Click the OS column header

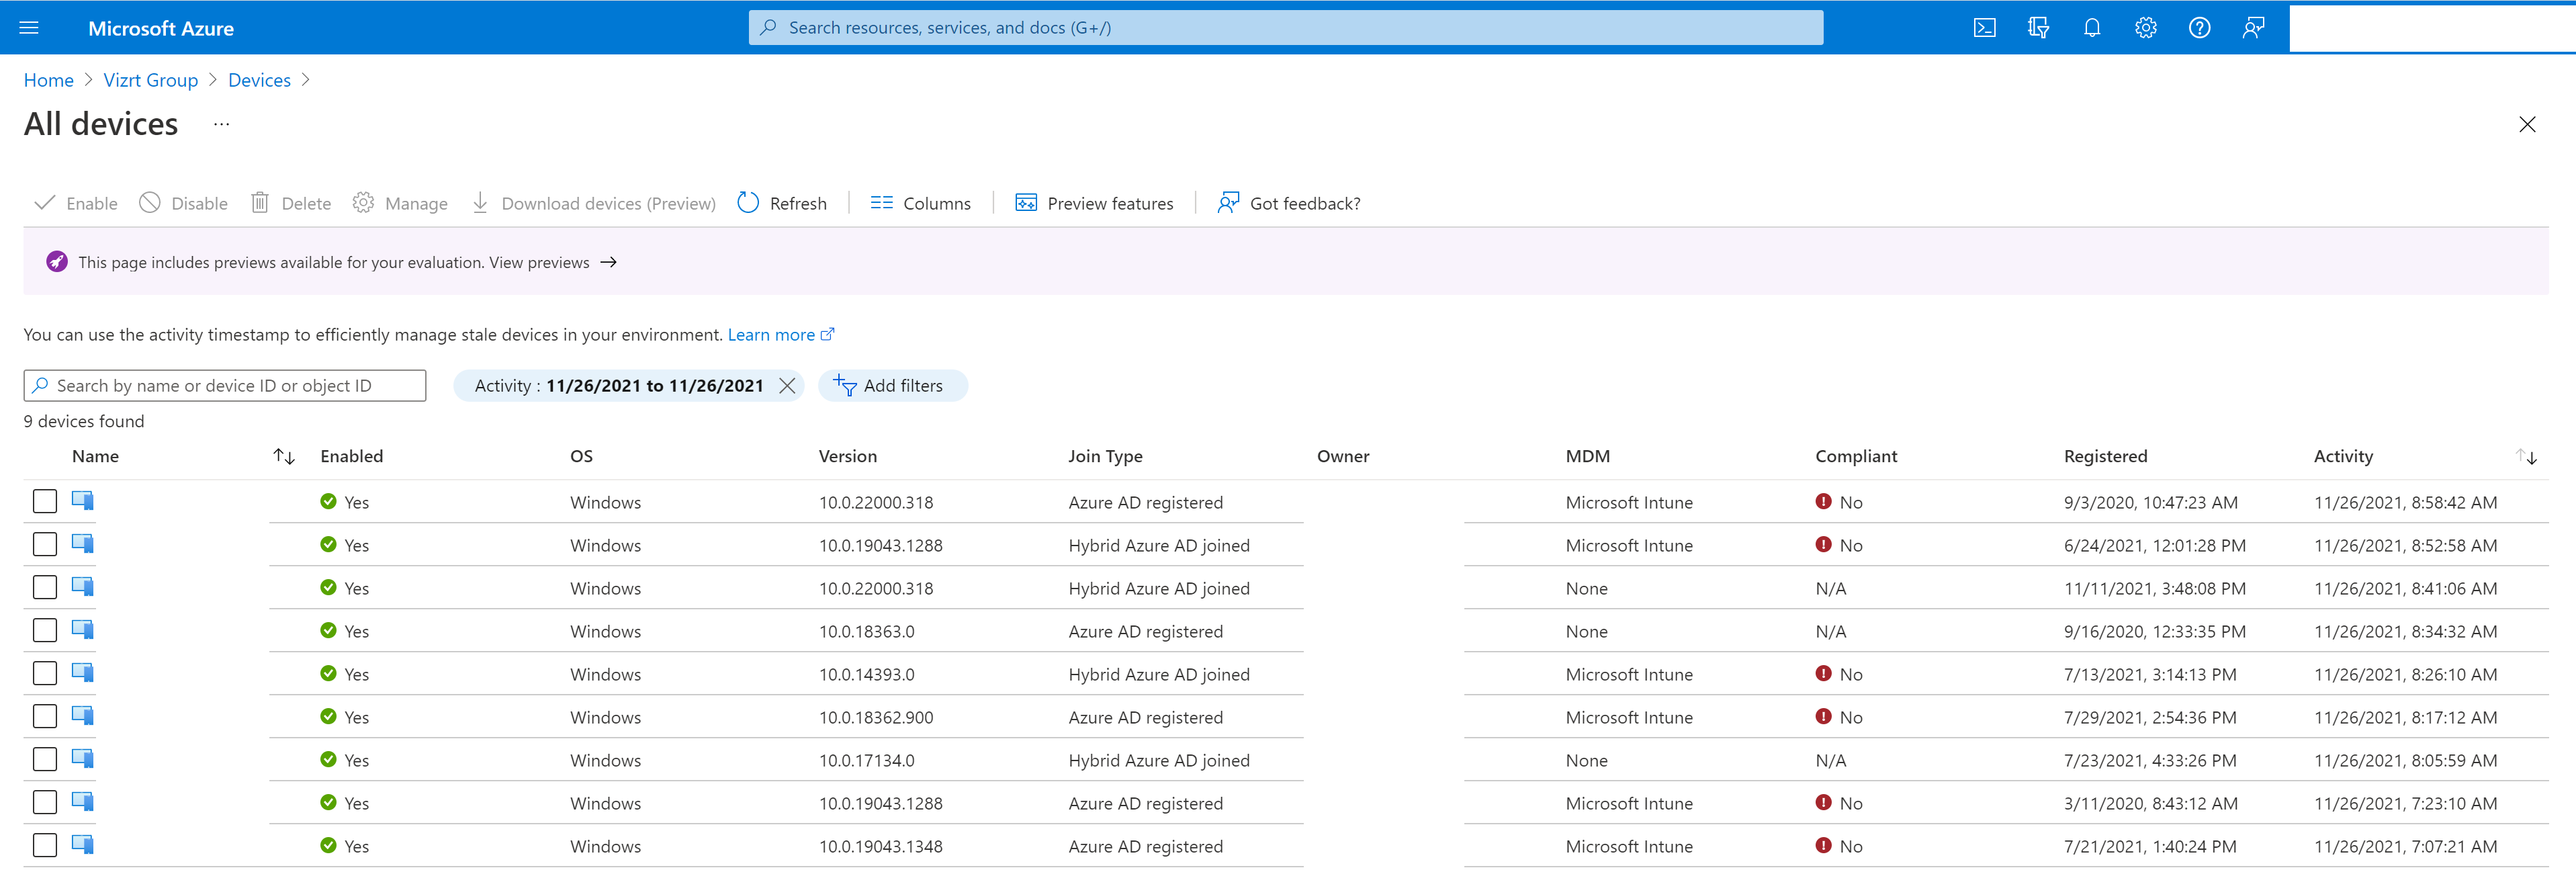(581, 457)
